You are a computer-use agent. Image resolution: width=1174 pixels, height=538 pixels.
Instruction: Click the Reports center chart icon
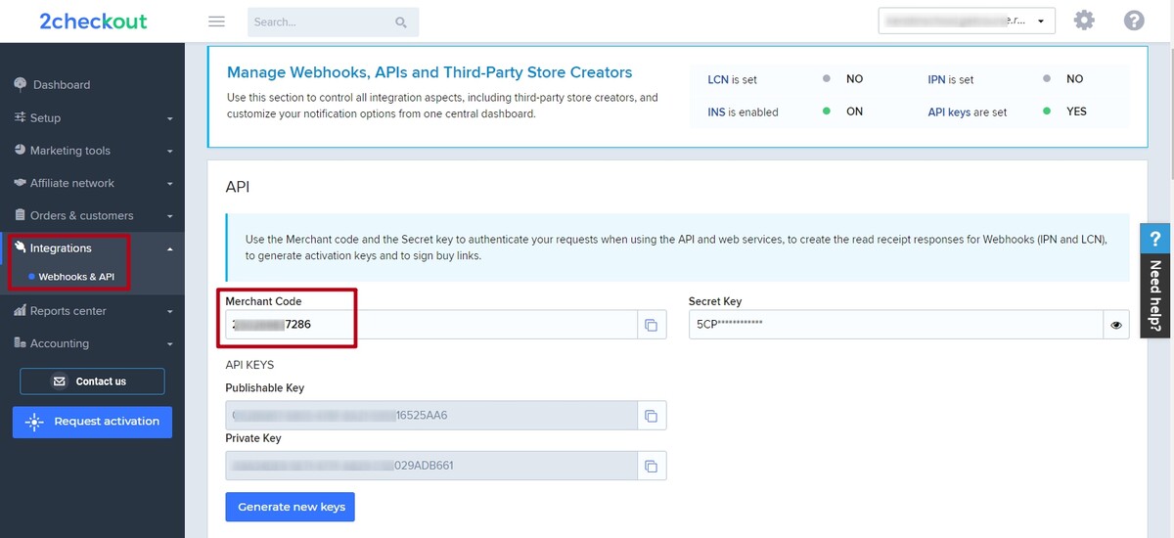click(21, 311)
